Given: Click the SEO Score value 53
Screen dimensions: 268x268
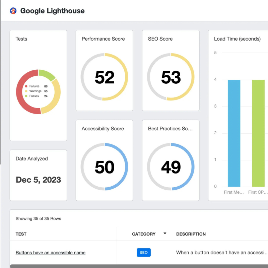Looking at the screenshot, I should click(x=171, y=77).
